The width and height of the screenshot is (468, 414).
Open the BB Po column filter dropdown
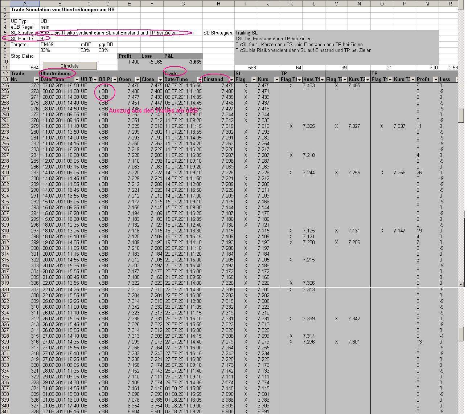coord(115,79)
